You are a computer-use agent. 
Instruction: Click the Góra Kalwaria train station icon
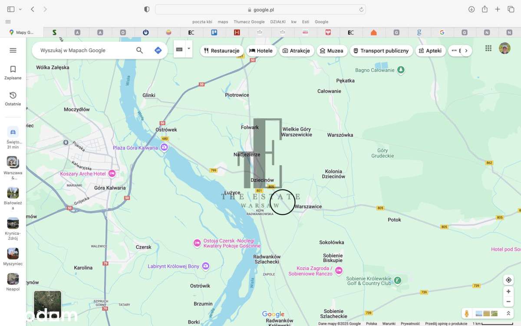66,142
